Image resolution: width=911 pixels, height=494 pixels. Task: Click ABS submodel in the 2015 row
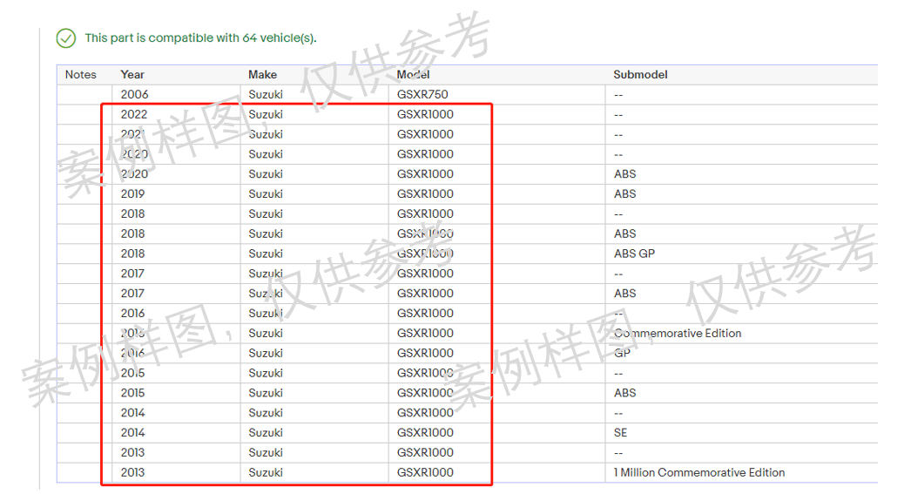[625, 393]
